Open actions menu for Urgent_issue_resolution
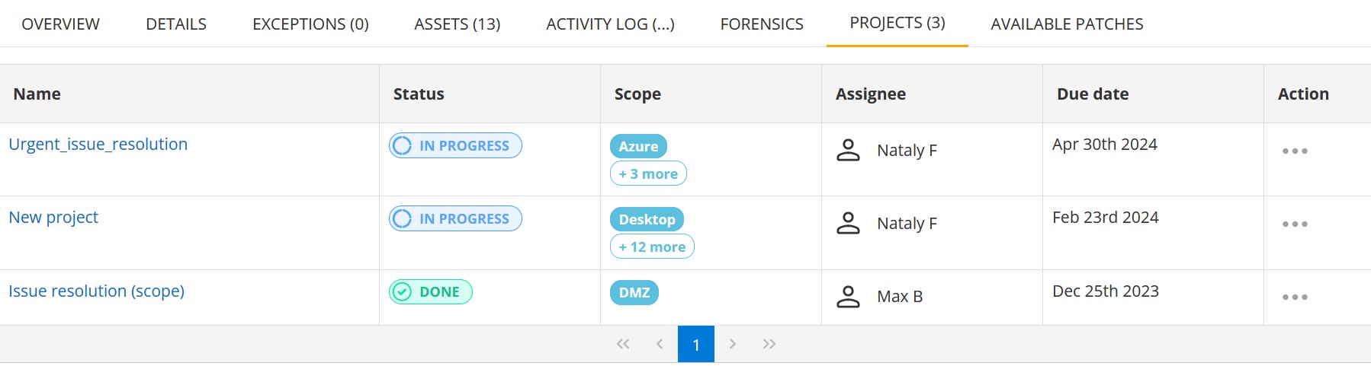This screenshot has width=1371, height=366. click(x=1294, y=151)
